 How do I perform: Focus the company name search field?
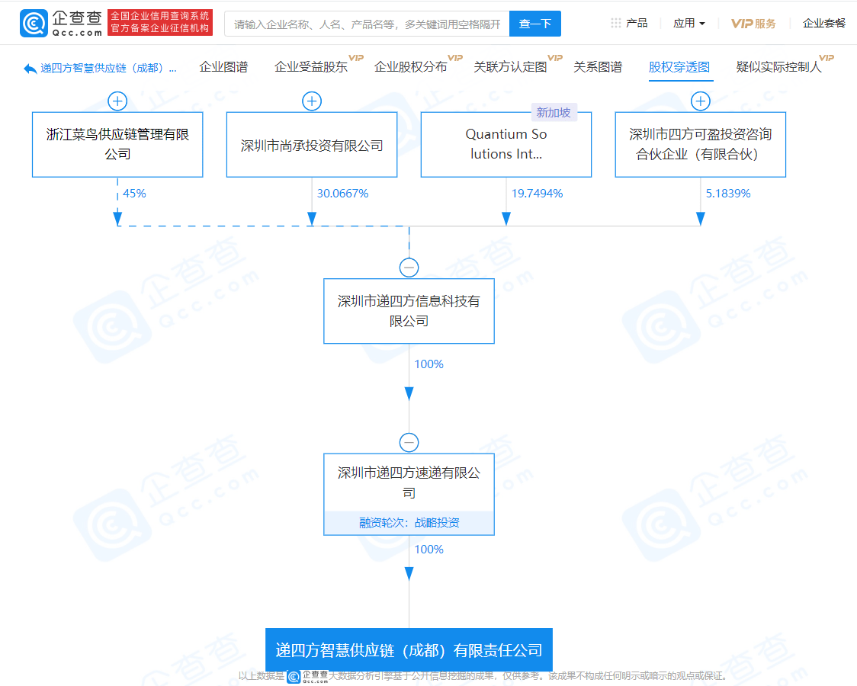(367, 24)
